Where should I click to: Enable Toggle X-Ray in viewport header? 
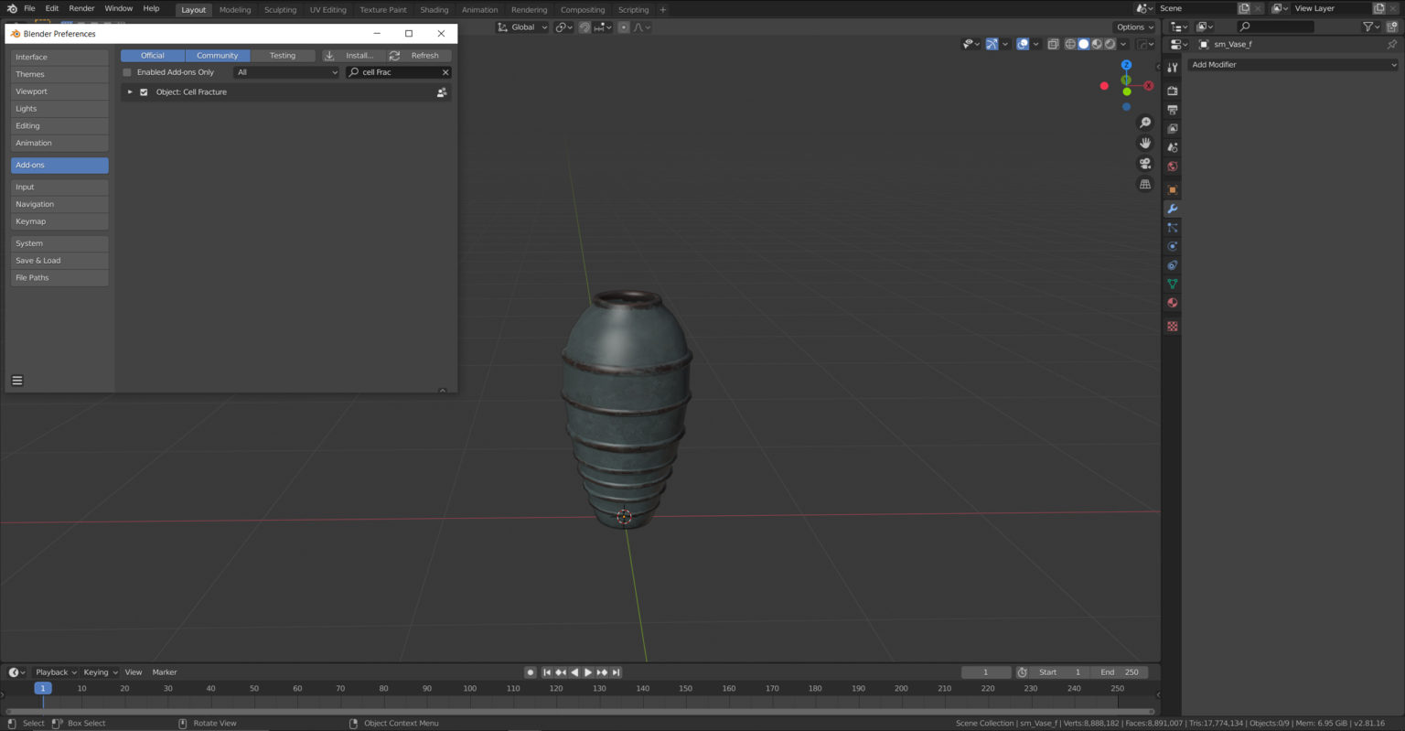coord(1053,44)
